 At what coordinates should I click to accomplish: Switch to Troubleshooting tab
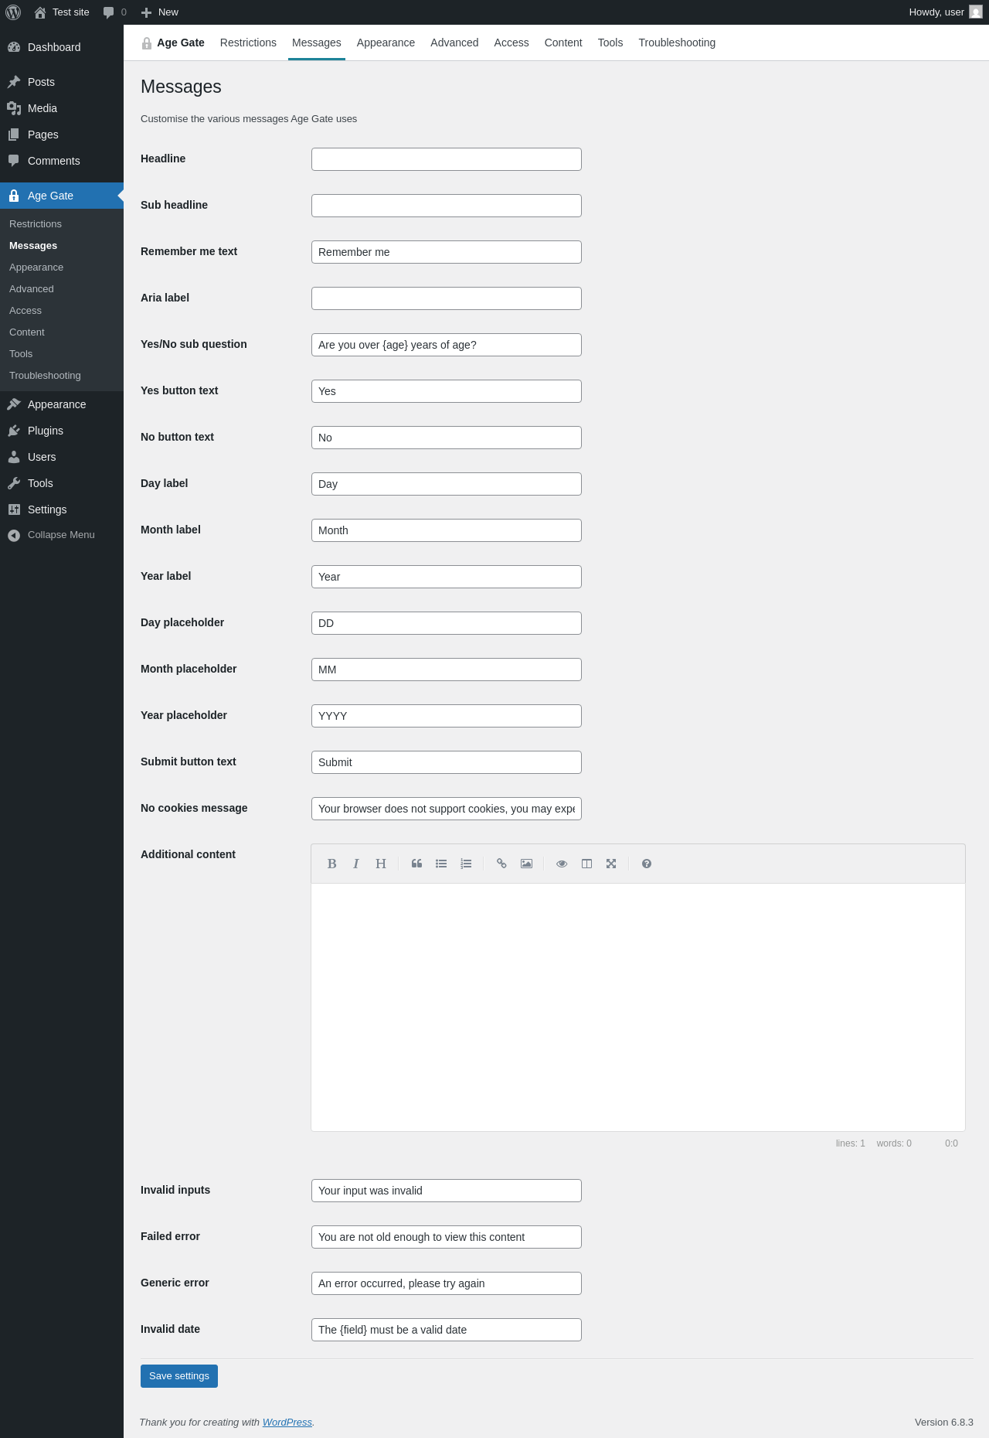pyautogui.click(x=677, y=43)
